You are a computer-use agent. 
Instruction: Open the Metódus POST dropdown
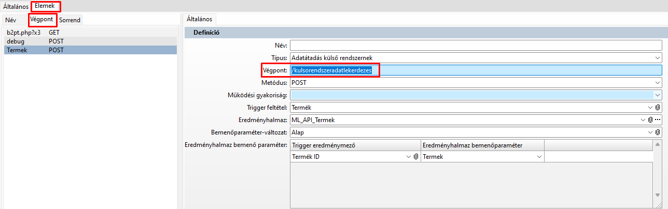pos(658,83)
